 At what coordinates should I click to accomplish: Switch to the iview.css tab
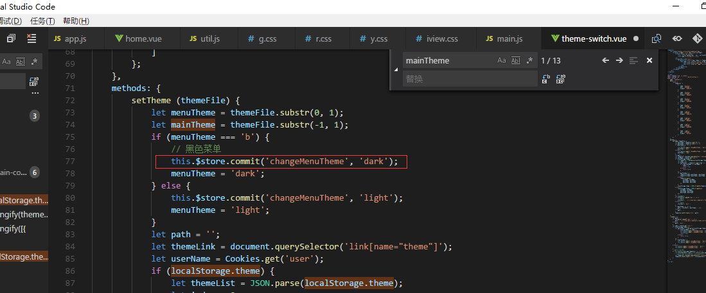[440, 38]
